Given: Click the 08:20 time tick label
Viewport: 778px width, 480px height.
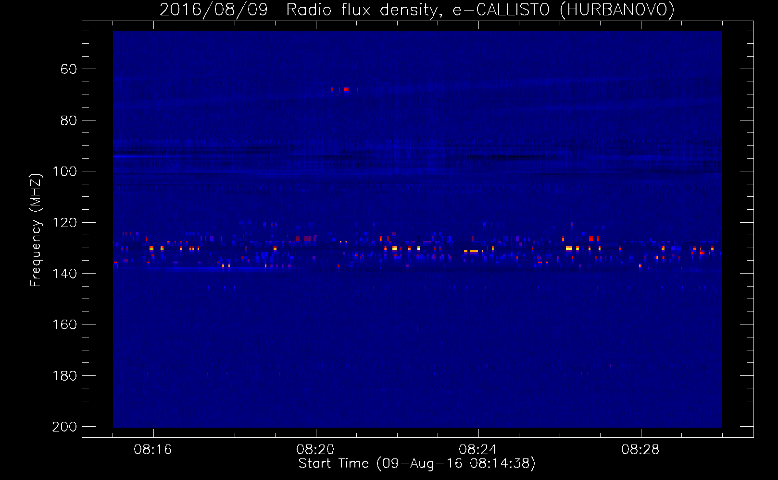Looking at the screenshot, I should (x=315, y=450).
